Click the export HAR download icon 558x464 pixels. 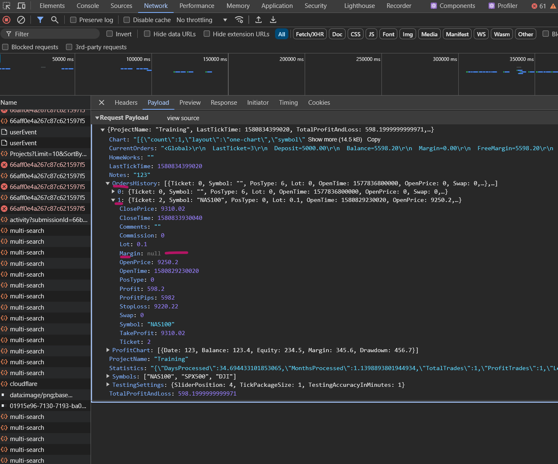tap(273, 20)
